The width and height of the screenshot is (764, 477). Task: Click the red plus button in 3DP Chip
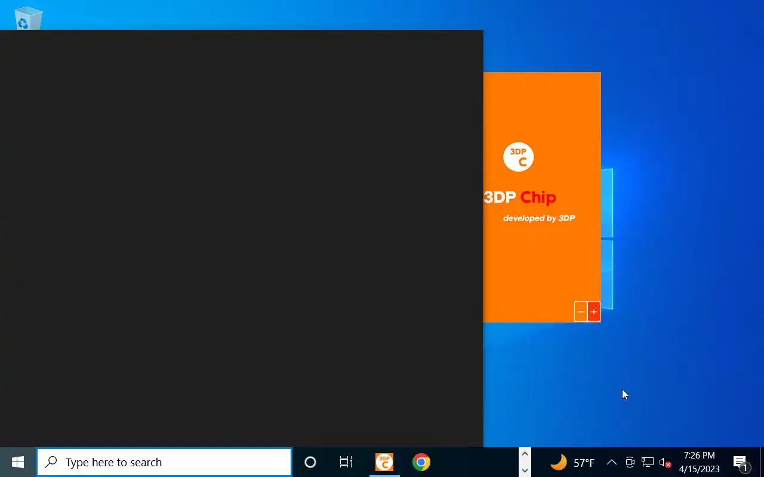(594, 312)
